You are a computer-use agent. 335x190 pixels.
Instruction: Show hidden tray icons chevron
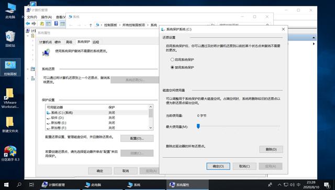280,185
